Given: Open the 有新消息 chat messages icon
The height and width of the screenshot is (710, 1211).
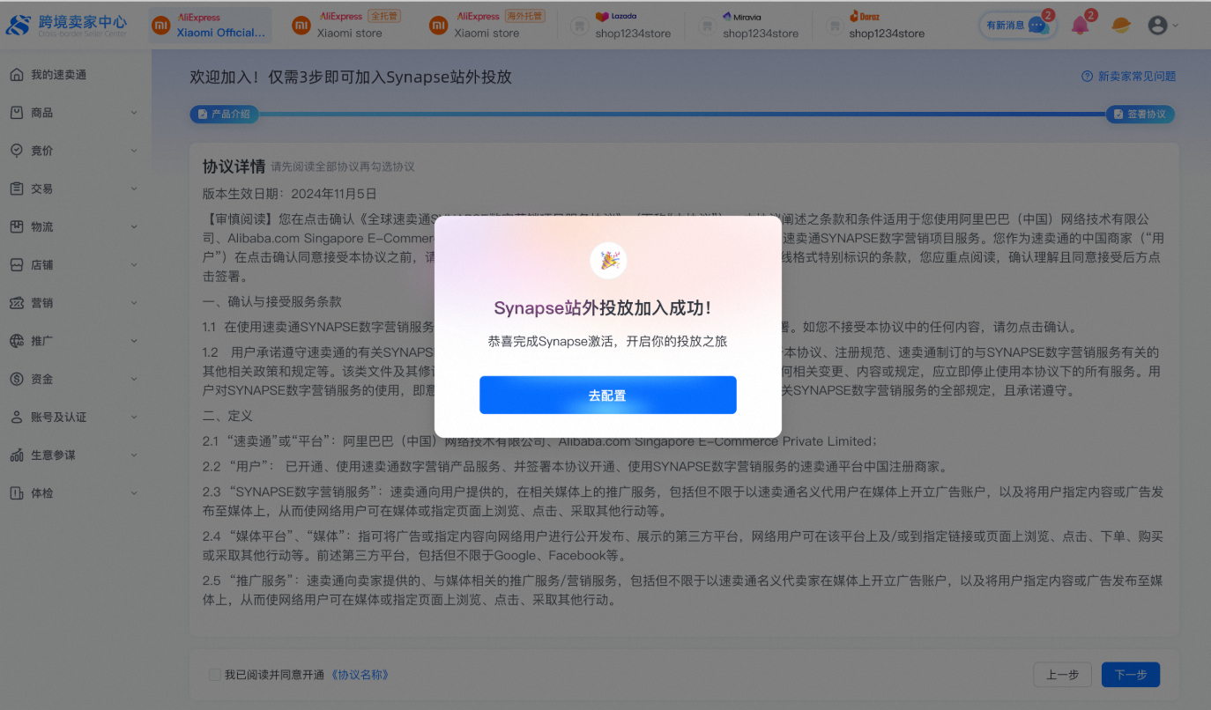Looking at the screenshot, I should (x=1036, y=26).
